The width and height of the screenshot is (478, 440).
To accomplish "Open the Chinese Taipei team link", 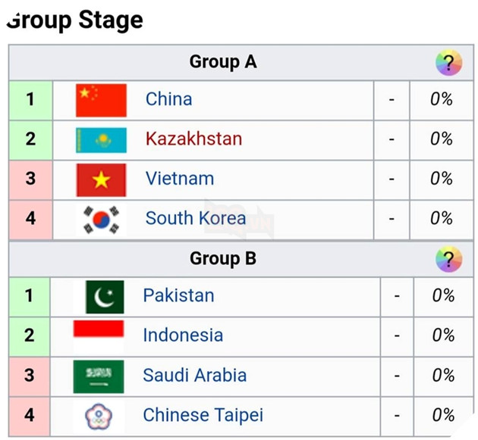I will (x=203, y=415).
